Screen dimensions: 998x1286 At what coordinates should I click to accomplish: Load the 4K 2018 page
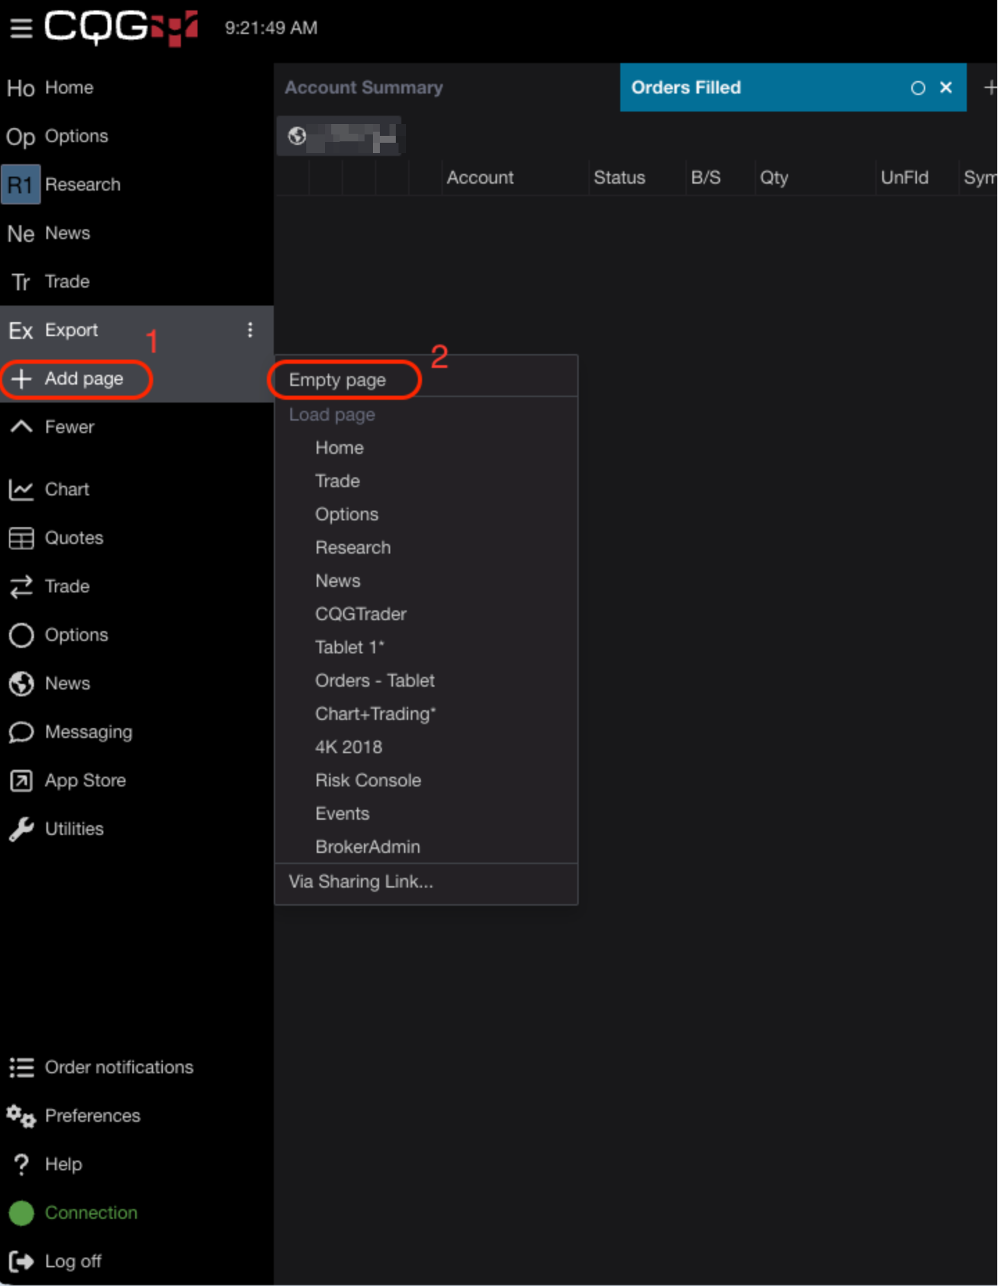pyautogui.click(x=349, y=748)
